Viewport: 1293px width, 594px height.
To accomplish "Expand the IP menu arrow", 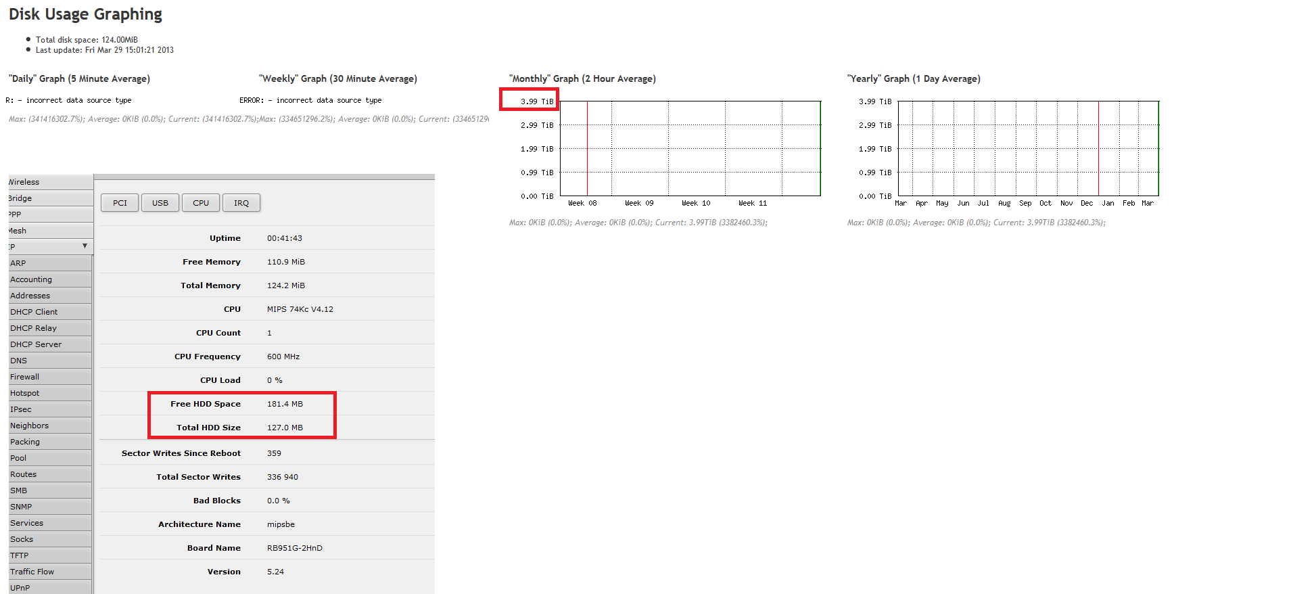I will (85, 246).
